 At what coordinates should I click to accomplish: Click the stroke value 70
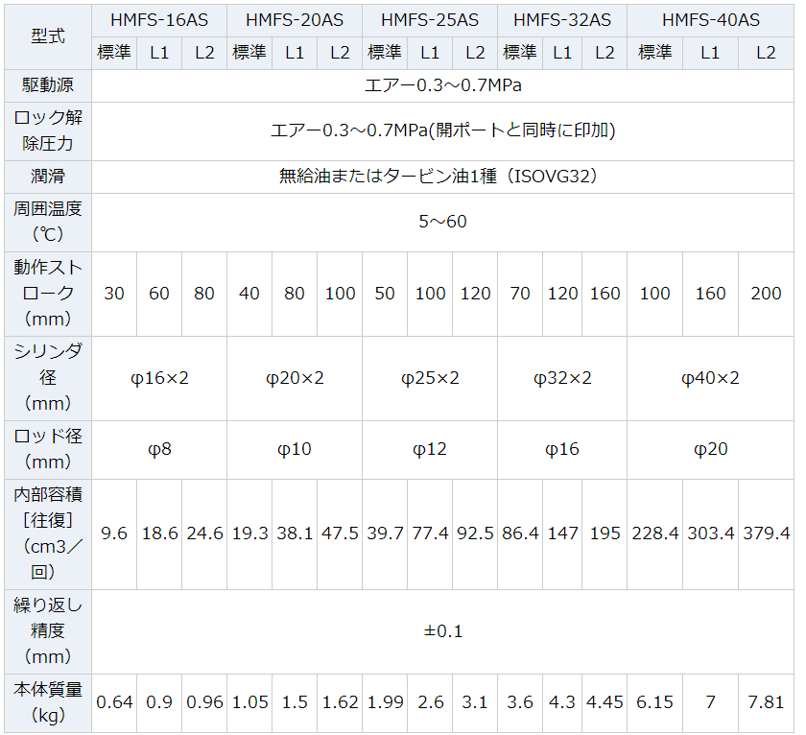point(520,294)
